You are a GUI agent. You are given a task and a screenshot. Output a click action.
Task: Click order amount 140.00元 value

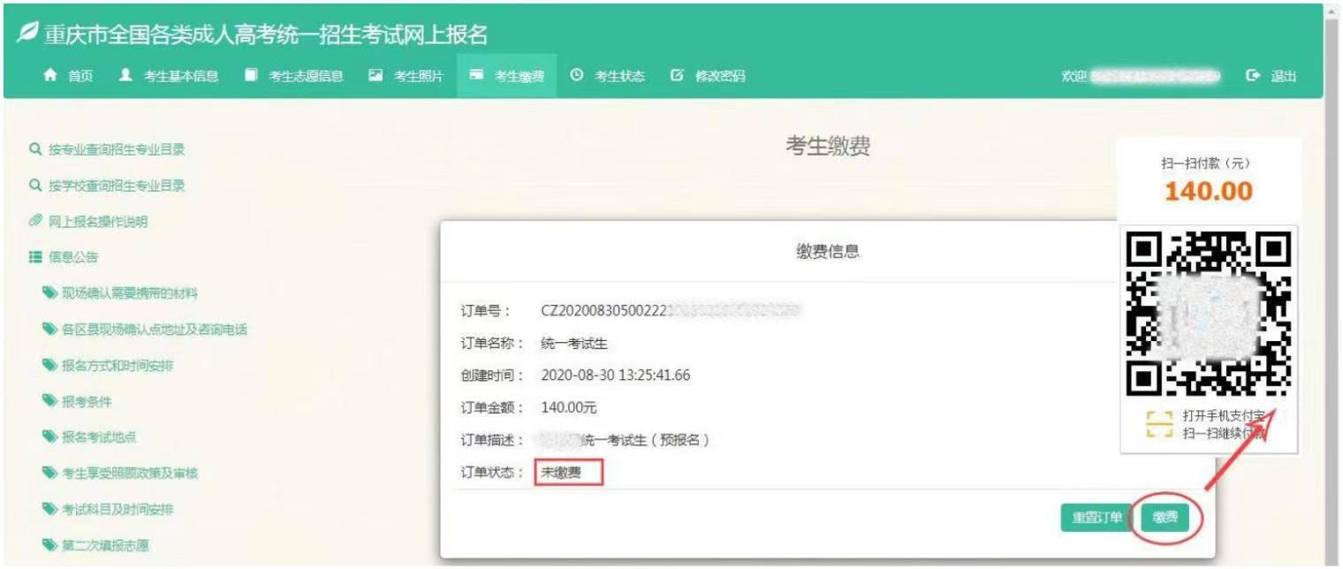click(569, 408)
